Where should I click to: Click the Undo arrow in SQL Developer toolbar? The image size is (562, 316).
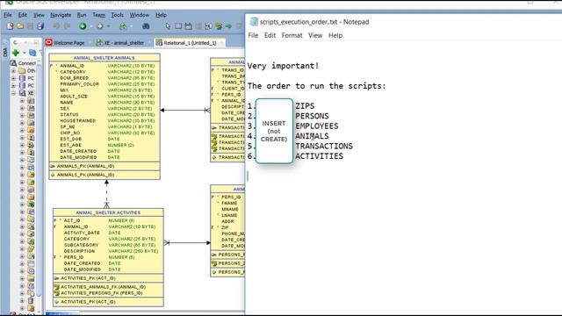point(56,26)
